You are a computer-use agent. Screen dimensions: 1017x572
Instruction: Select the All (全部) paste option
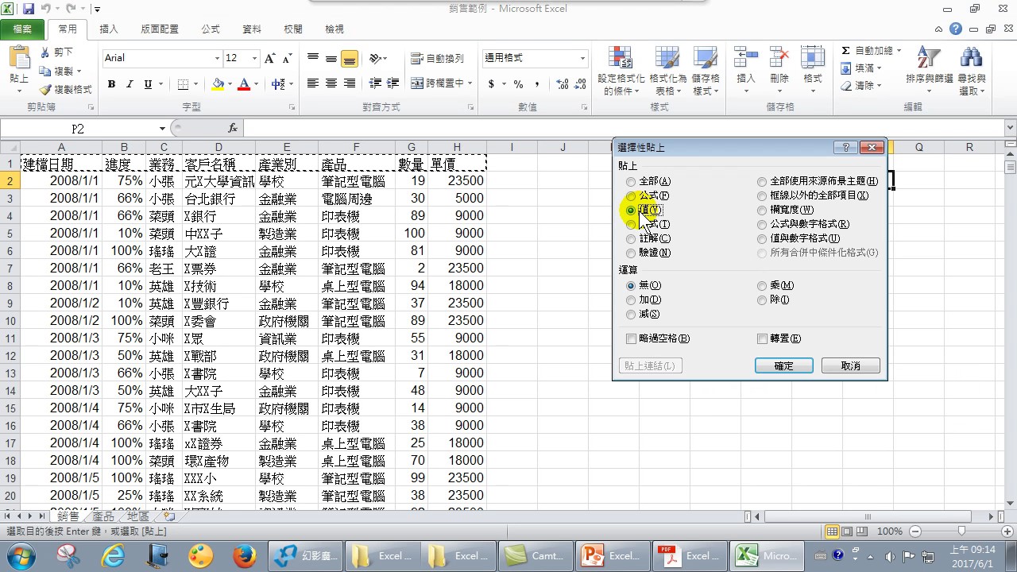coord(631,182)
